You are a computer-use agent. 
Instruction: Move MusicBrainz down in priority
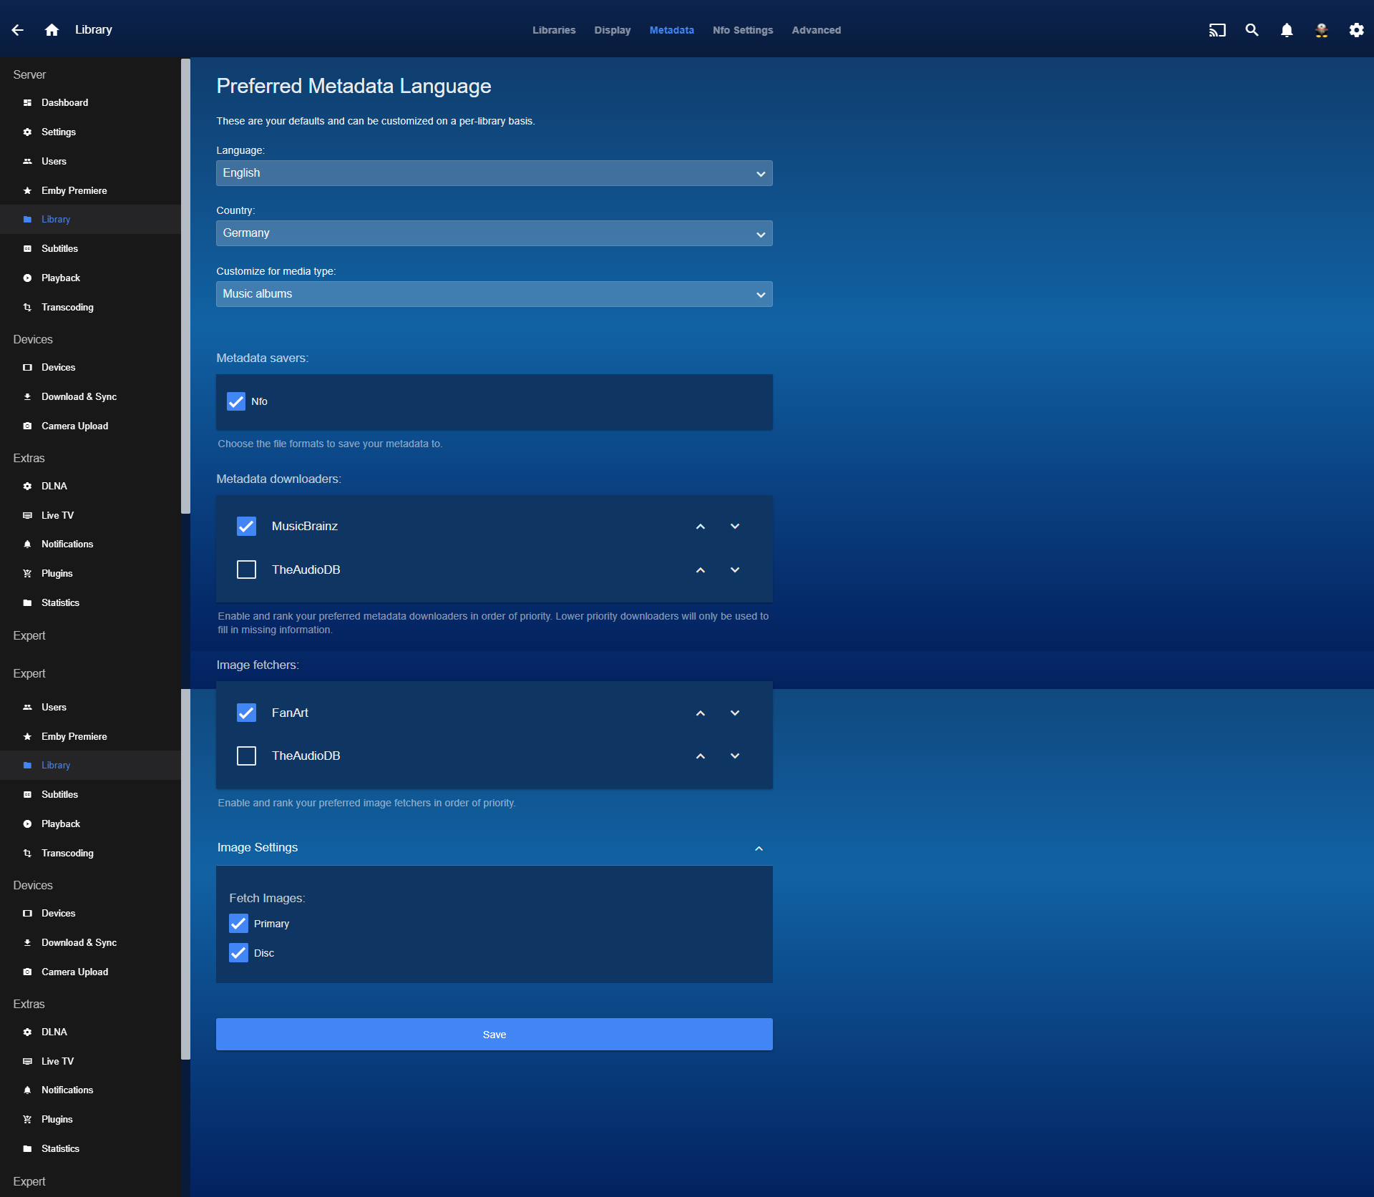click(735, 527)
